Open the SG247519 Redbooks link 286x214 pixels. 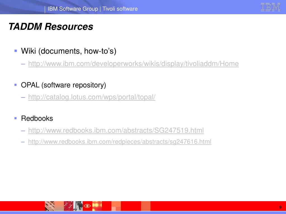tap(116, 130)
